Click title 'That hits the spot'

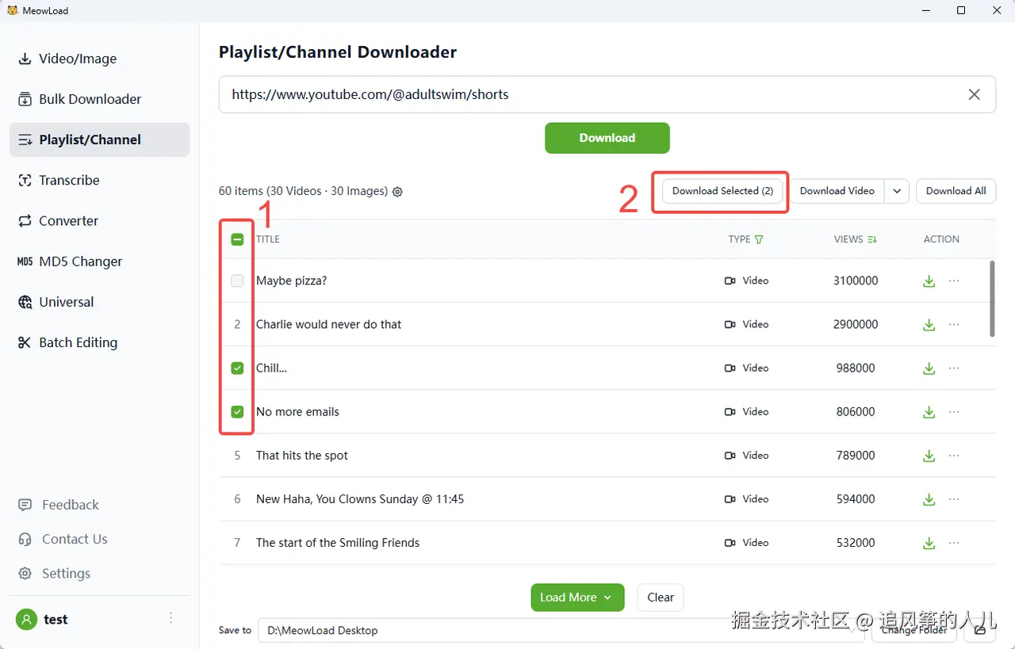pyautogui.click(x=302, y=456)
